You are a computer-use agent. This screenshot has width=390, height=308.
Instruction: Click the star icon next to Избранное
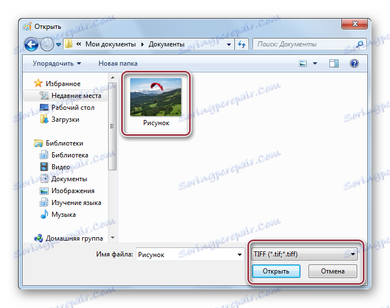click(38, 83)
